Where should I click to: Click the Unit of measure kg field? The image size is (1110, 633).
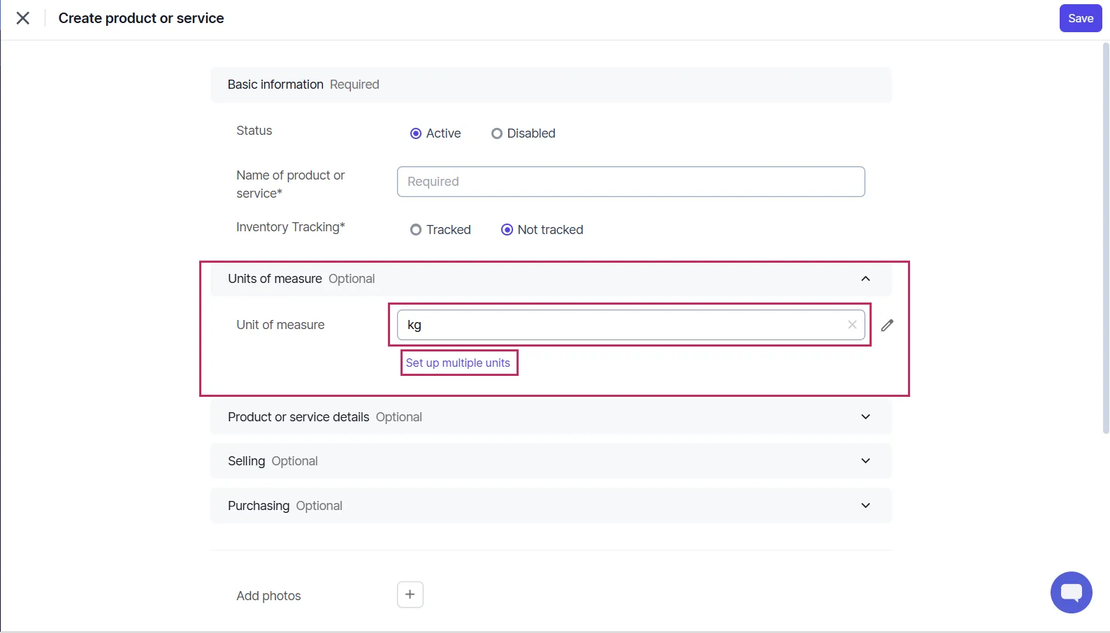click(x=622, y=325)
